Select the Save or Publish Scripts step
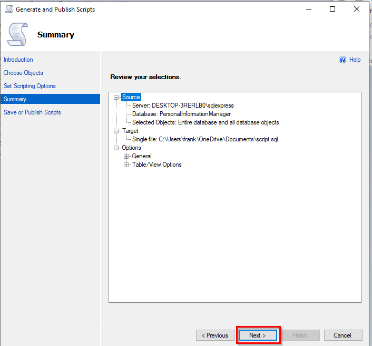 [x=32, y=112]
